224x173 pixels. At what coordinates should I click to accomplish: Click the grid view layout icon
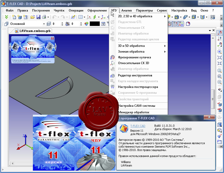[x=81, y=17]
